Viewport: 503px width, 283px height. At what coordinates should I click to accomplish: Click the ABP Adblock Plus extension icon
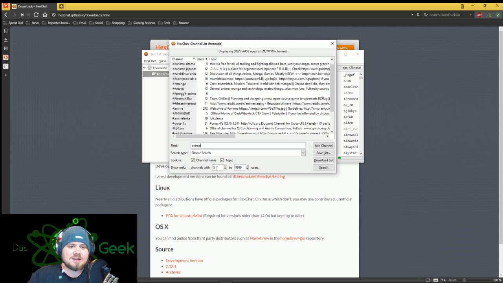(x=479, y=15)
